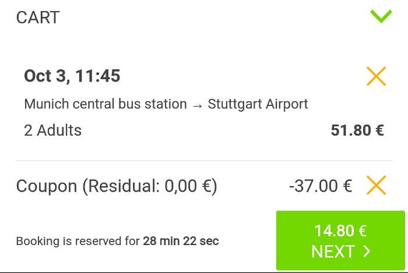Click the 14.80 € total amount
408x273 pixels.
point(340,231)
